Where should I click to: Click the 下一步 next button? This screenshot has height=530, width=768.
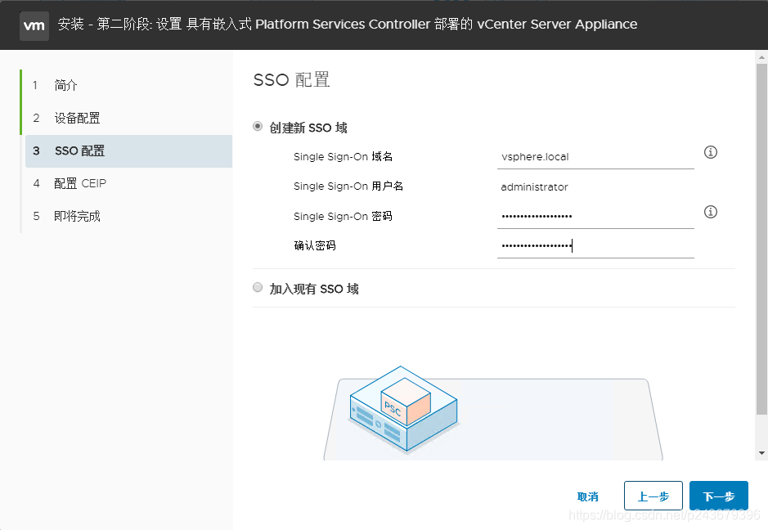point(719,496)
